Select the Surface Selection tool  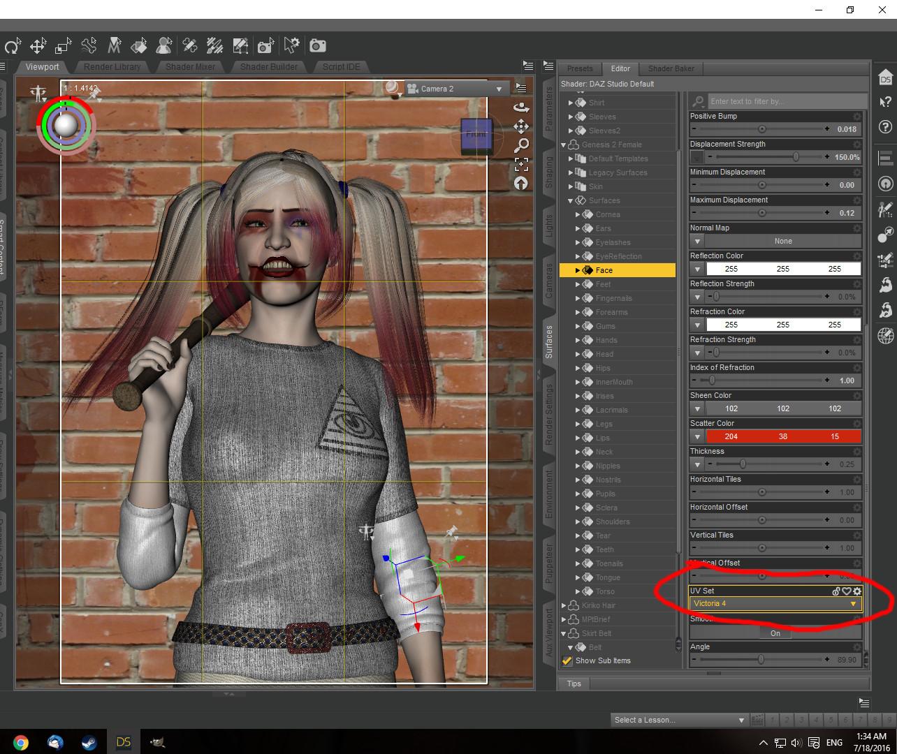click(139, 46)
